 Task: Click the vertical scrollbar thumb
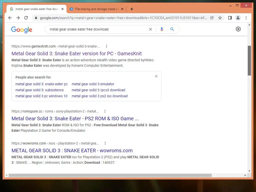click(249, 60)
